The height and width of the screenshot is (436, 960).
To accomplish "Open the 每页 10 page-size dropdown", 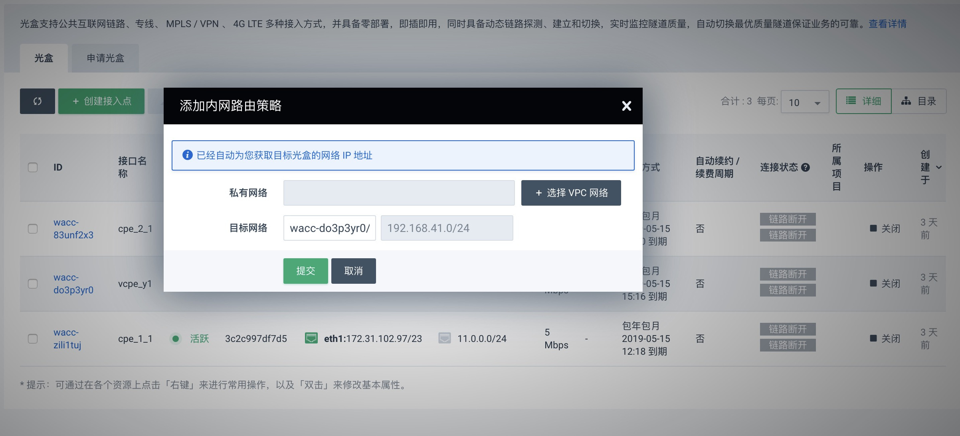I will [805, 102].
